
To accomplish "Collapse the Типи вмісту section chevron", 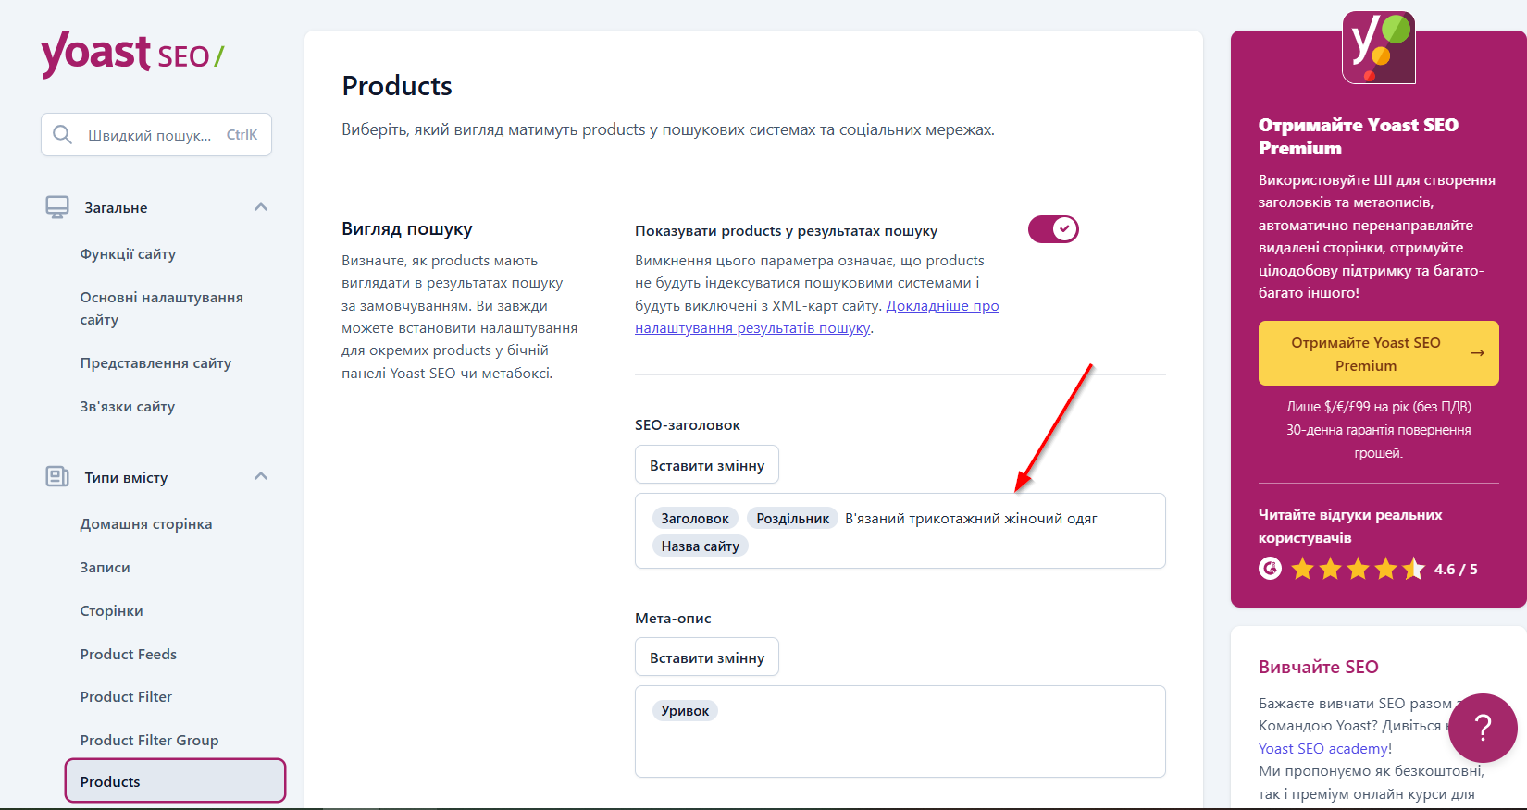I will 261,477.
